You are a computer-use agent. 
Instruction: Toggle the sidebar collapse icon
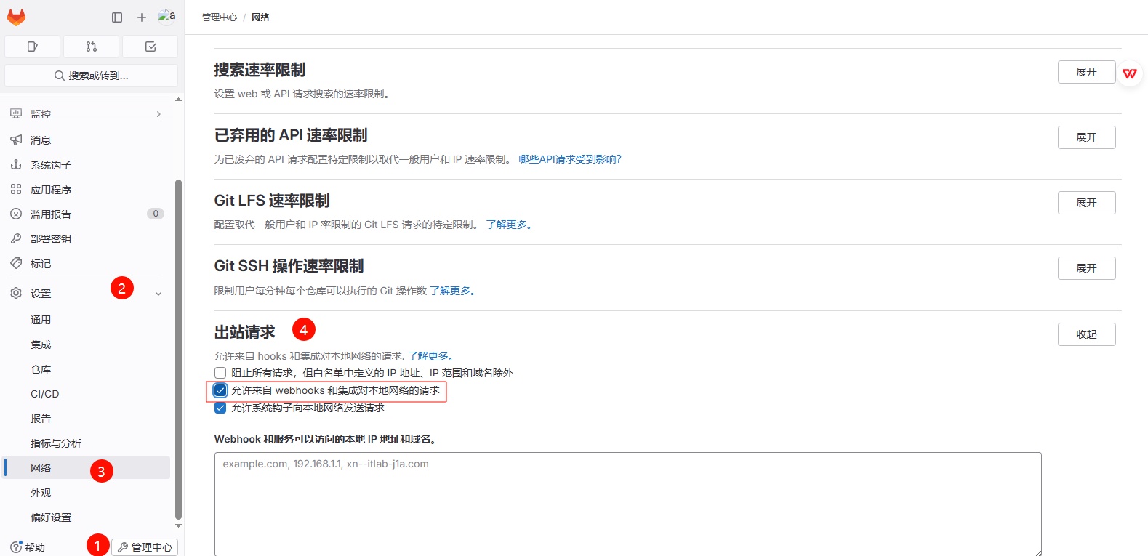(117, 17)
